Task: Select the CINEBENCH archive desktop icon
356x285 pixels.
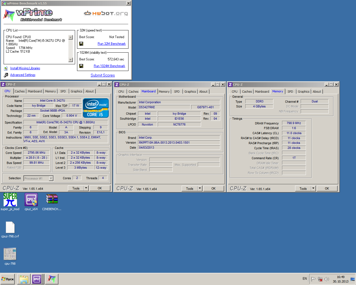Action: coord(52,200)
